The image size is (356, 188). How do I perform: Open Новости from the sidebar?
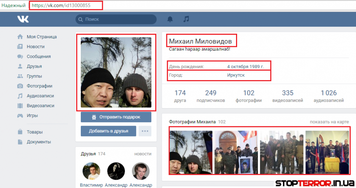(x=36, y=46)
